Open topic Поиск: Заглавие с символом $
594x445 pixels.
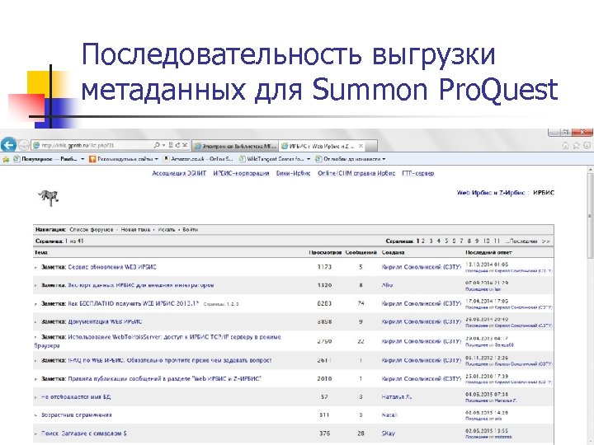pyautogui.click(x=83, y=433)
